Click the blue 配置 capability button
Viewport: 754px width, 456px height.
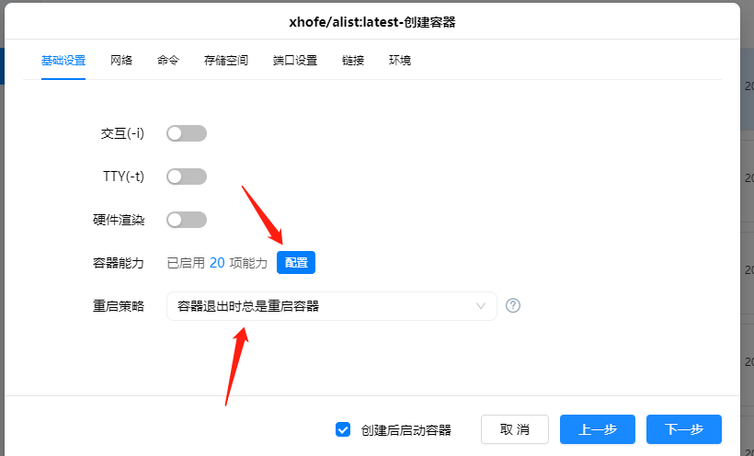tap(296, 263)
